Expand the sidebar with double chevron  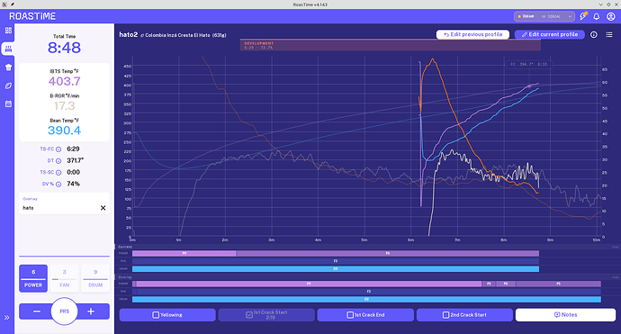coord(6,318)
